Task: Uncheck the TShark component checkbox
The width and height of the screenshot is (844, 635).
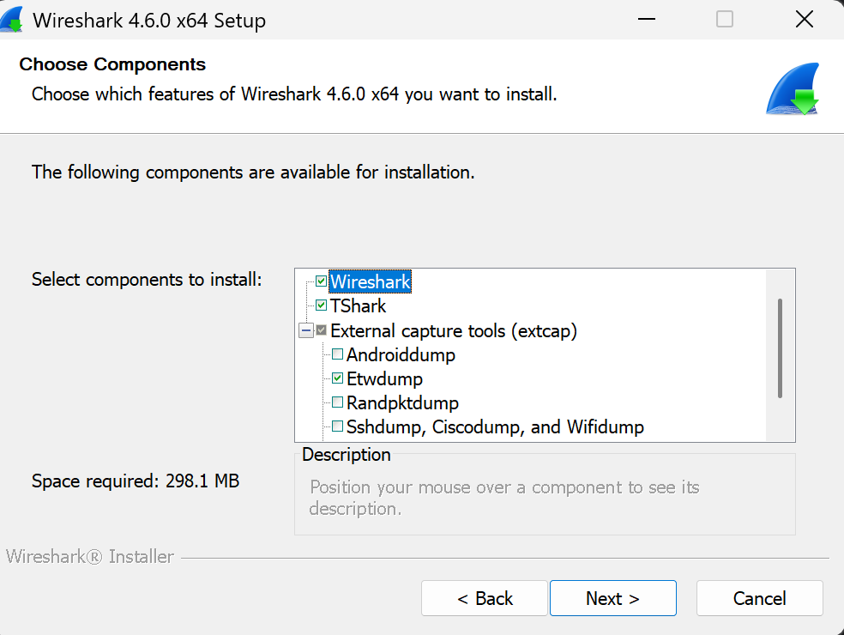Action: click(x=321, y=305)
